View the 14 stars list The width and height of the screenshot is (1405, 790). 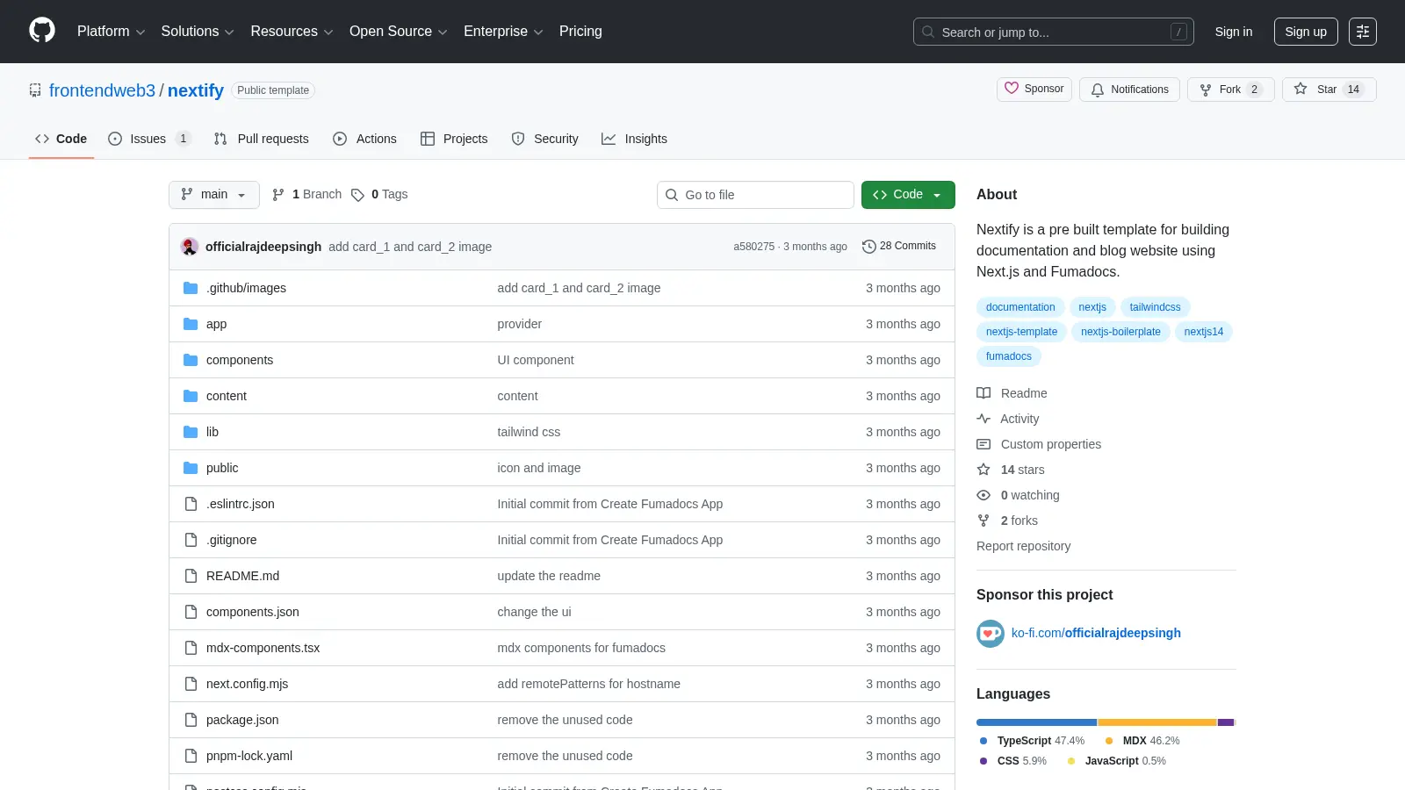1011,470
